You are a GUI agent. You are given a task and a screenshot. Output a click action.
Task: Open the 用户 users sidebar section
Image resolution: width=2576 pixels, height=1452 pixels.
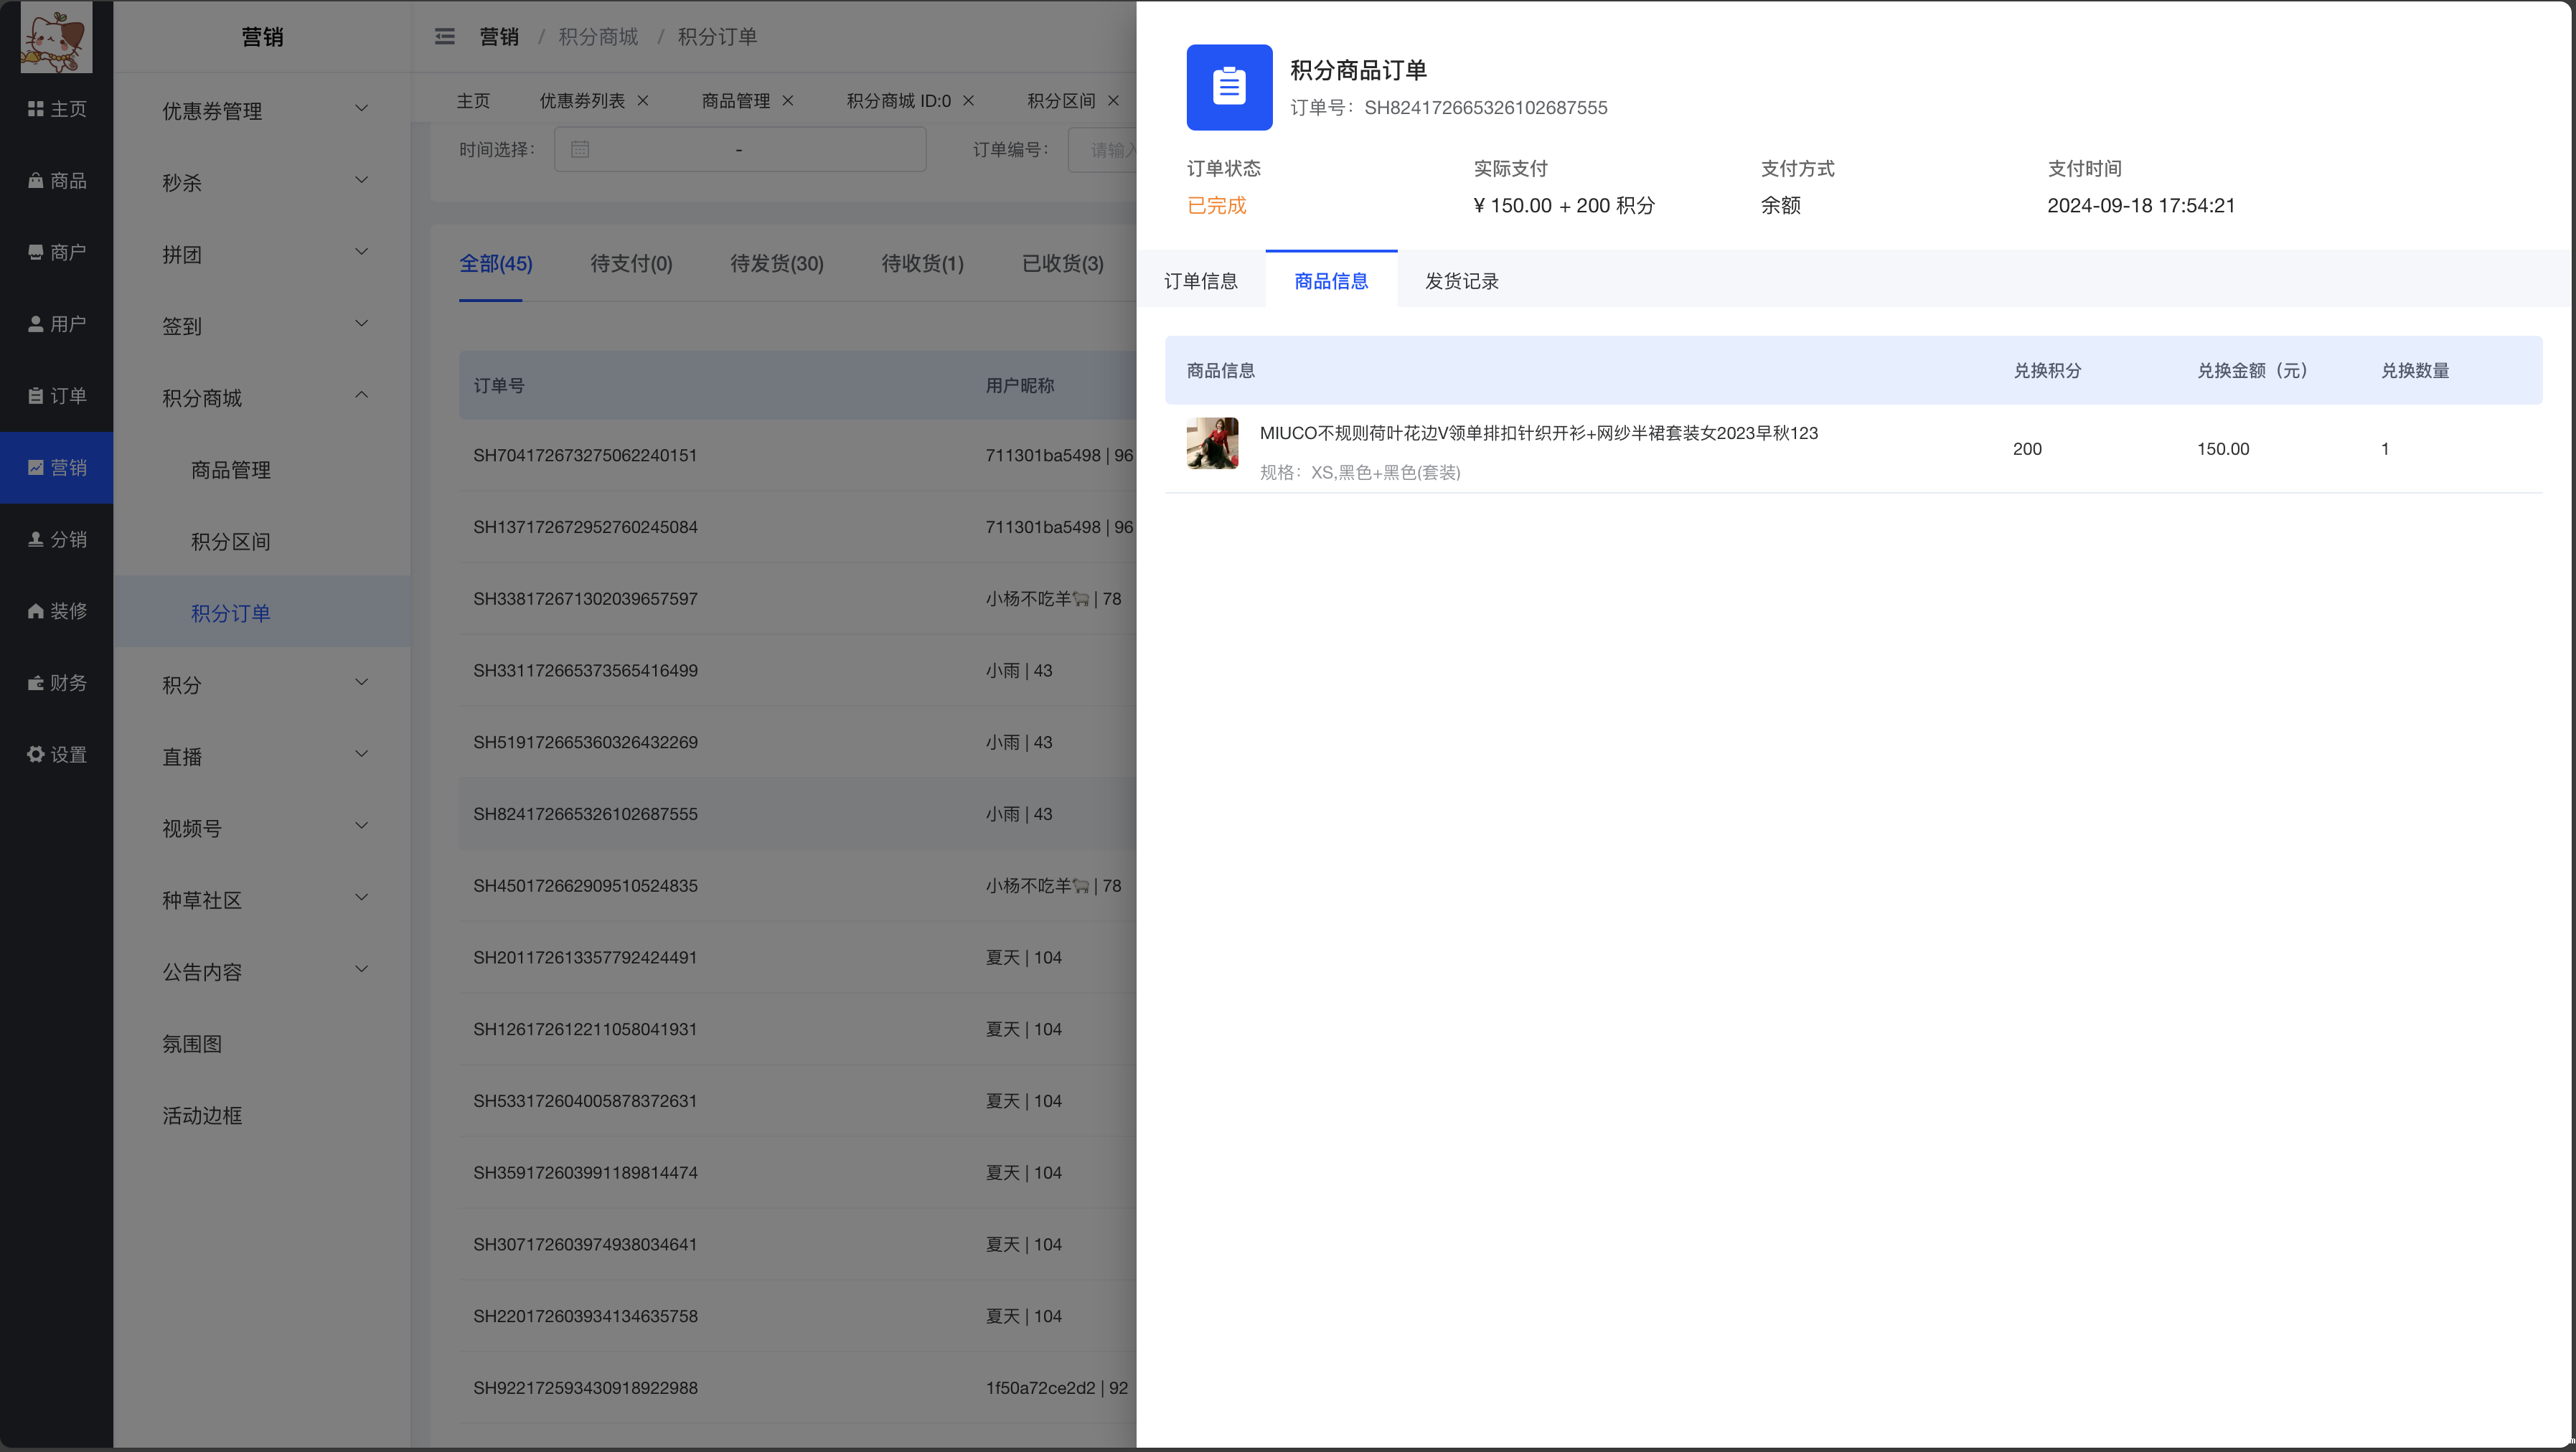point(56,324)
